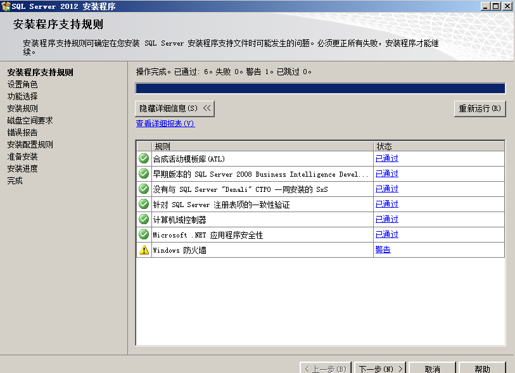
Task: Select 完成 step in sidebar
Action: (x=15, y=180)
